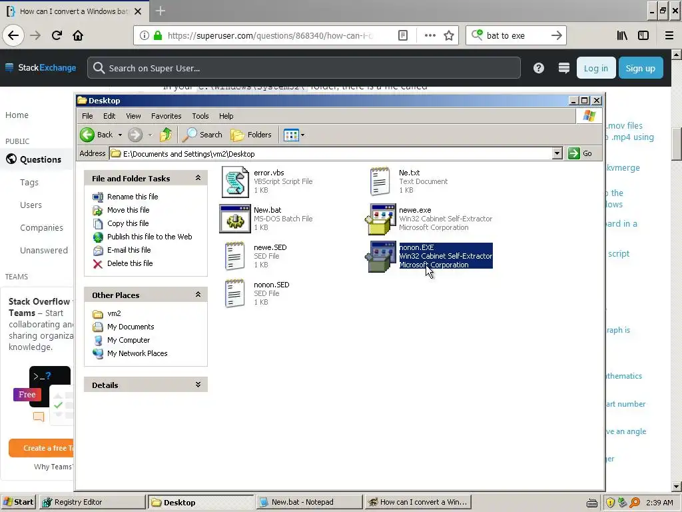This screenshot has height=512, width=682.
Task: Toggle Firefox reader view icon
Action: tap(403, 35)
